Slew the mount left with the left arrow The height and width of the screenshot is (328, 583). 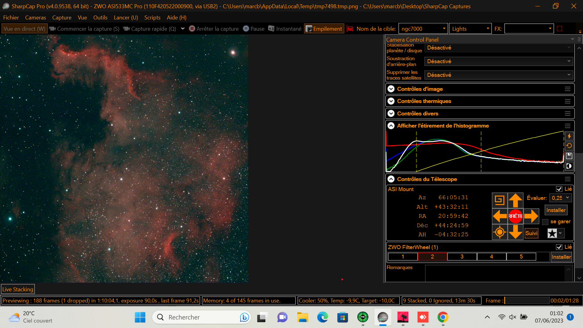tap(499, 216)
